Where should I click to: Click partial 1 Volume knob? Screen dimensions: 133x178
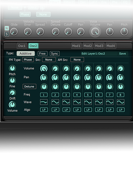click(x=44, y=68)
